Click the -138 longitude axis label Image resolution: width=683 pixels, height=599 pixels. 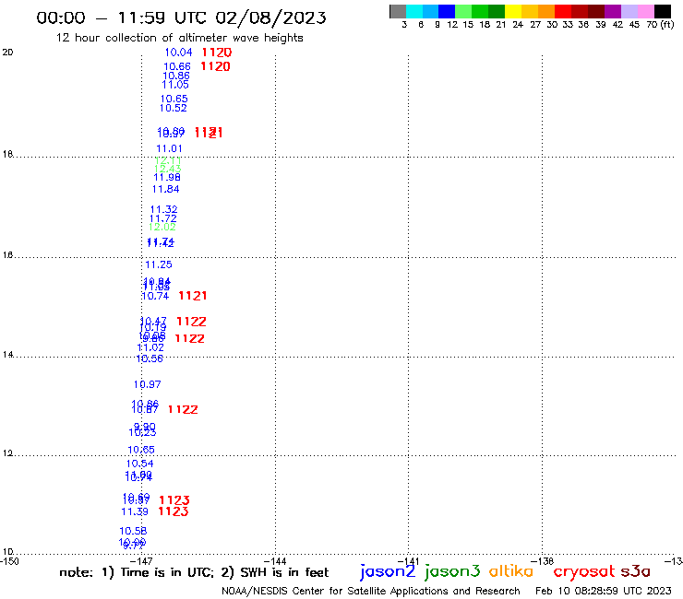tap(543, 561)
